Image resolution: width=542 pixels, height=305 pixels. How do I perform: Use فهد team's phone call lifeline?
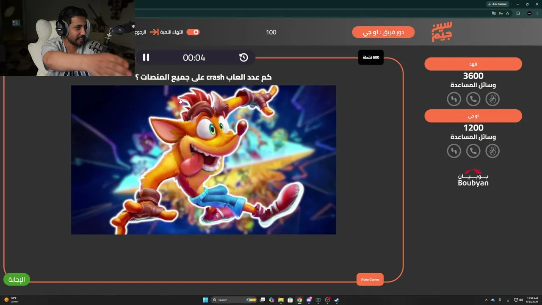(x=473, y=99)
